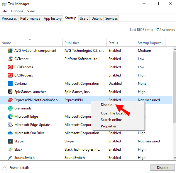Select the 'Grammarly' row name
Viewport: 176px width, 173px height.
[23, 108]
